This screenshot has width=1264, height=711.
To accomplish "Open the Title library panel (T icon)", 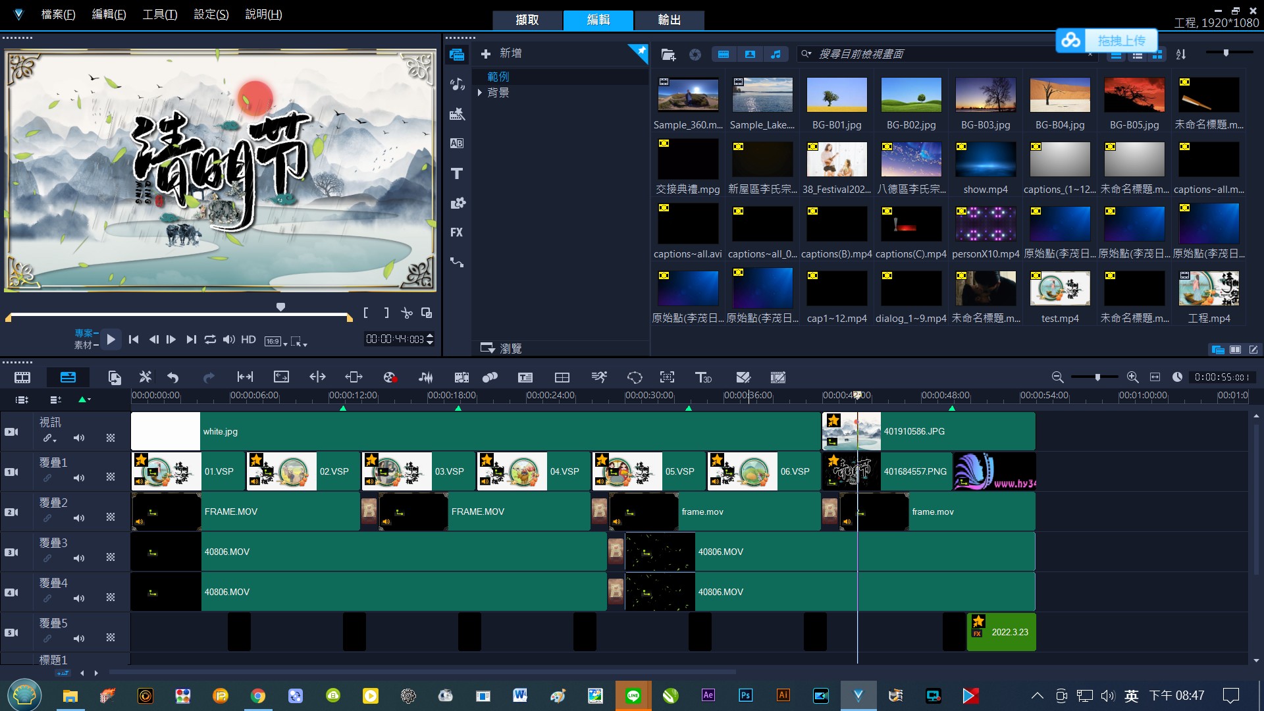I will [457, 173].
